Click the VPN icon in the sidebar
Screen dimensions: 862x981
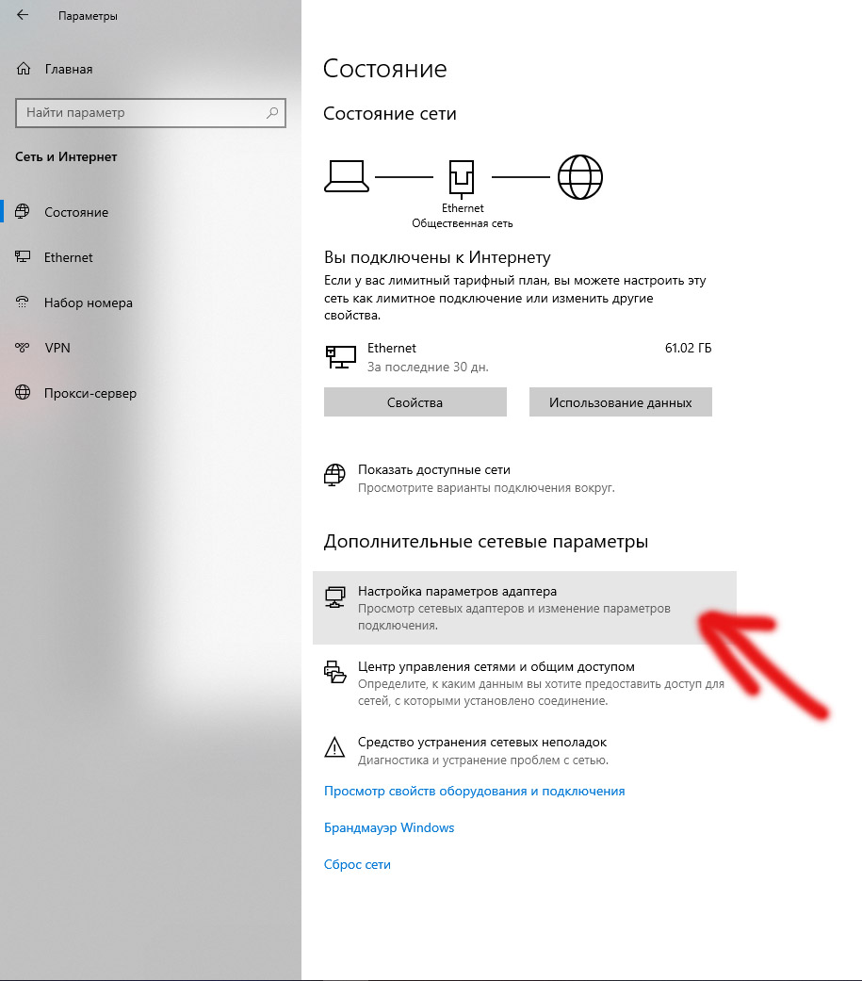(23, 347)
